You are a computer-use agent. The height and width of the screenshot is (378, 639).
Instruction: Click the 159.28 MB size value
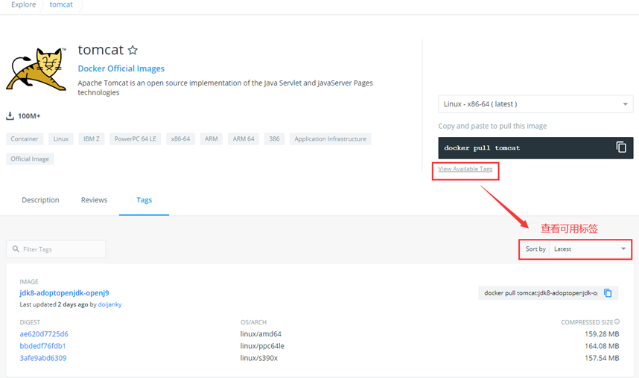point(602,334)
